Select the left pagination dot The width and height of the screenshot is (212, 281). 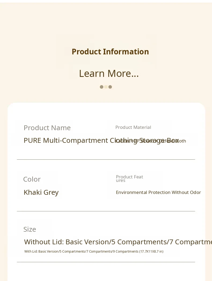pyautogui.click(x=101, y=87)
